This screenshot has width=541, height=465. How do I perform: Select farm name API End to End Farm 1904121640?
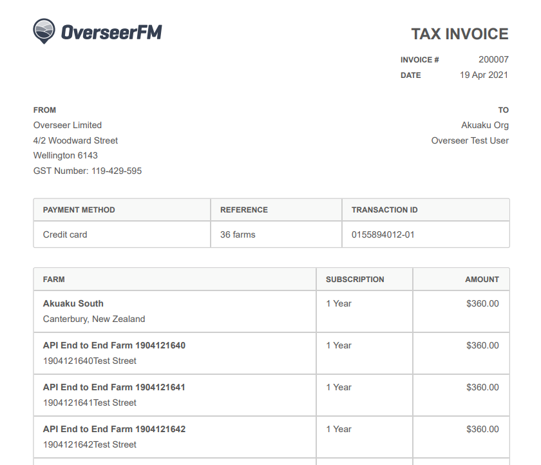point(114,345)
